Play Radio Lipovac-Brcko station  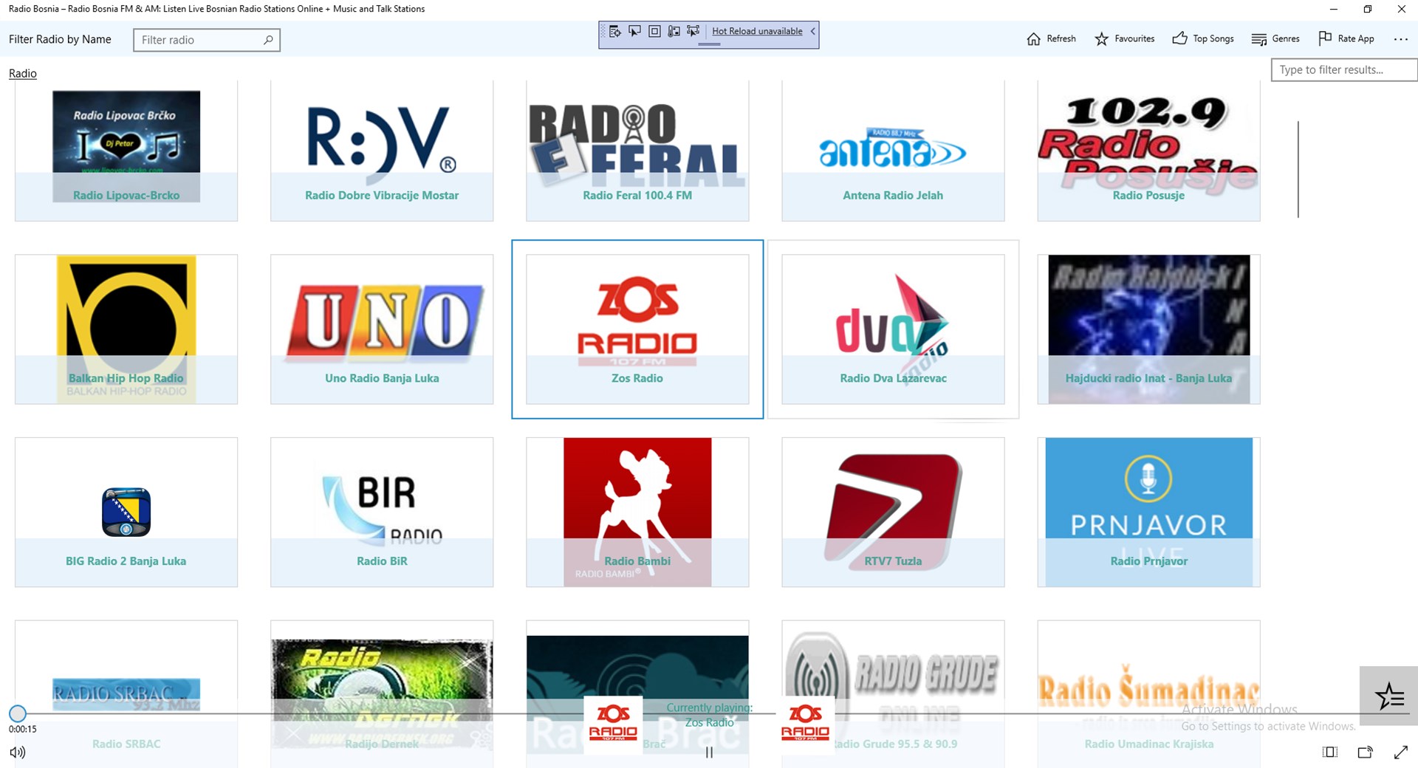(x=126, y=151)
